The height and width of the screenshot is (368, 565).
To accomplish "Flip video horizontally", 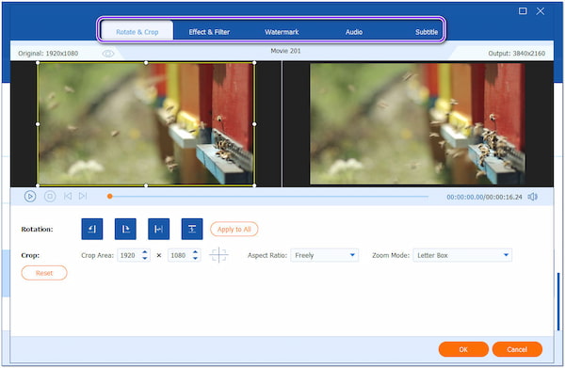I will click(158, 229).
